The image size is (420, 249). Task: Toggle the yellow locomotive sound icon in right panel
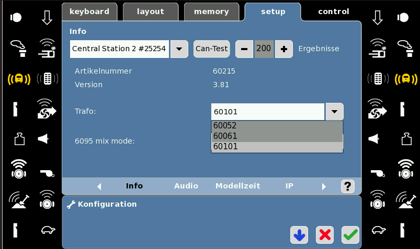click(406, 79)
